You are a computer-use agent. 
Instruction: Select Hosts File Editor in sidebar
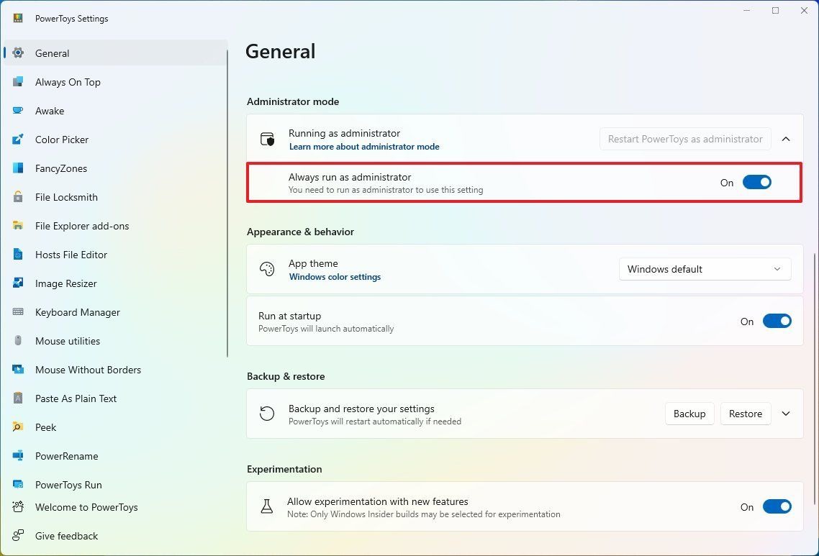point(115,254)
